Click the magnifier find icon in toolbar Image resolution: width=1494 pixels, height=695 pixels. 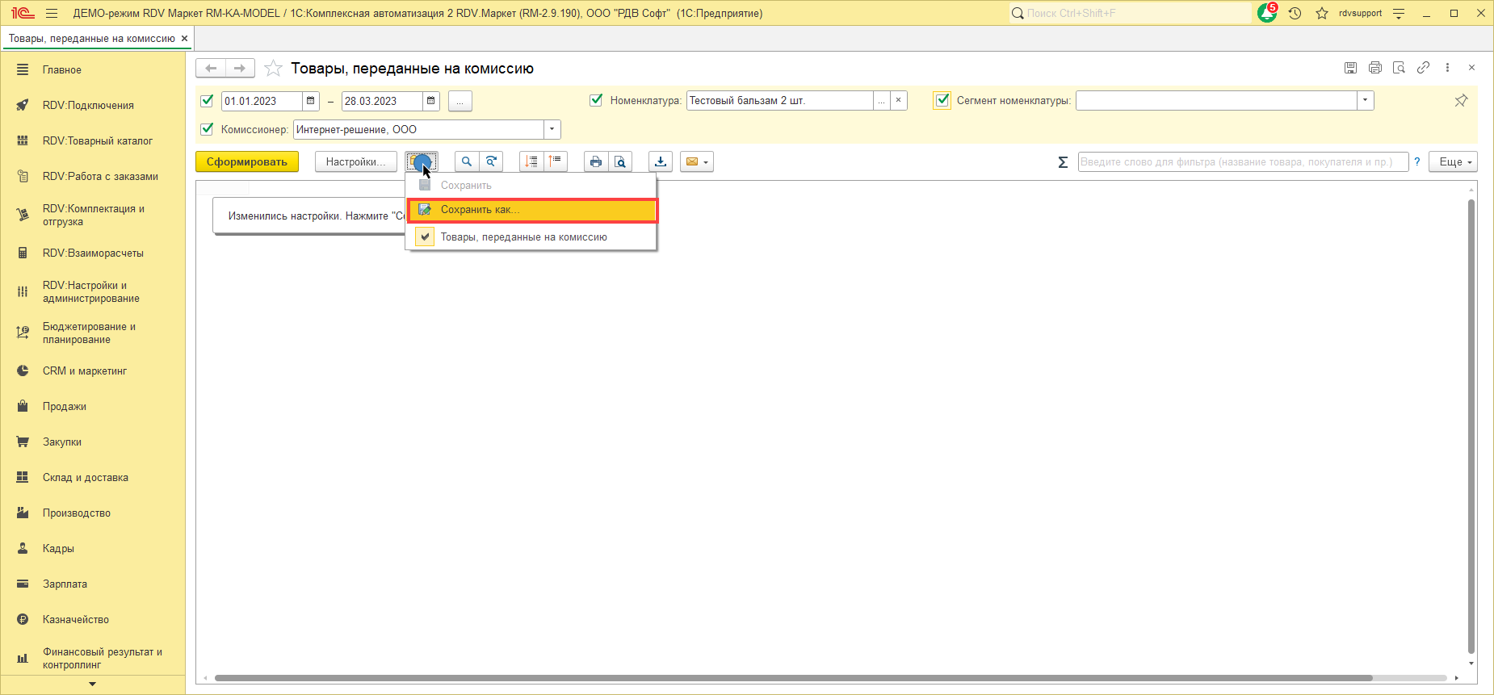click(x=466, y=162)
